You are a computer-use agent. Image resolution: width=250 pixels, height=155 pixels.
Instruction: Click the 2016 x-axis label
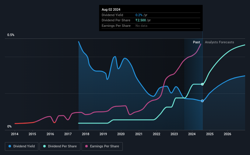point(50,134)
